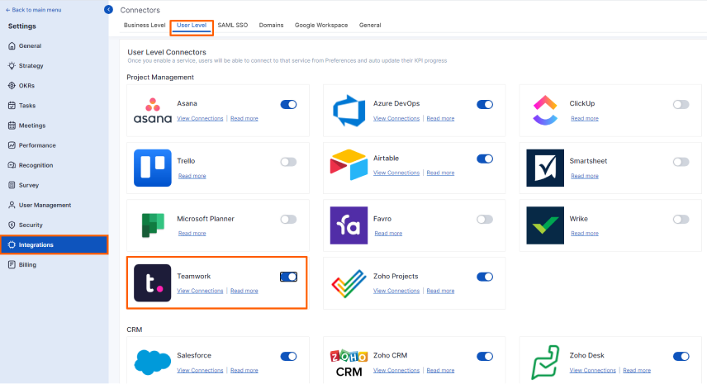Click the Meetings calendar icon
Viewport: 707px width, 384px height.
(x=12, y=126)
